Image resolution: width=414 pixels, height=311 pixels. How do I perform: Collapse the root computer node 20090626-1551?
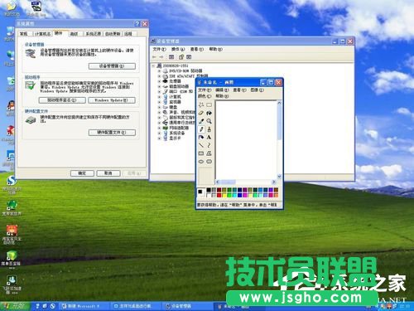coord(153,66)
